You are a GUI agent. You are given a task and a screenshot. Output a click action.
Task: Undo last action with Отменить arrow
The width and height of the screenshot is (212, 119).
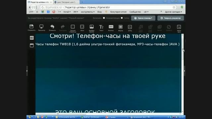click(x=52, y=27)
